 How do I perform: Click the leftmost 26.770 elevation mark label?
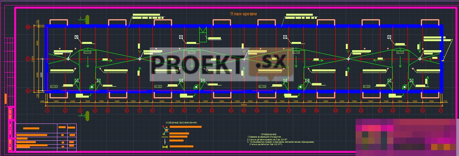88,52
